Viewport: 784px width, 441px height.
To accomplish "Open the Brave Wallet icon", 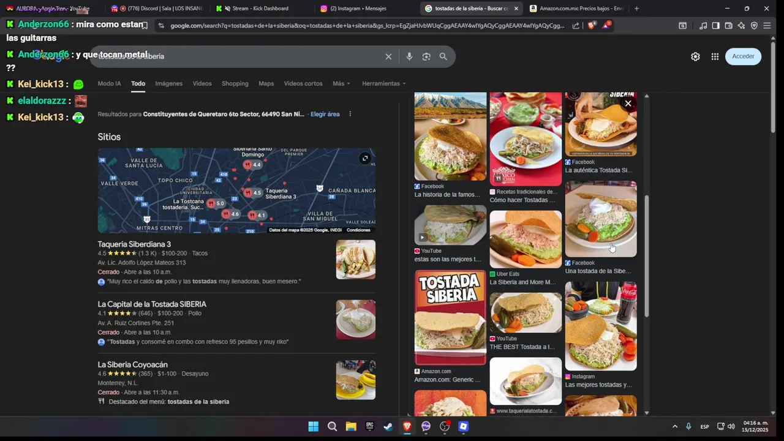I will click(x=728, y=26).
